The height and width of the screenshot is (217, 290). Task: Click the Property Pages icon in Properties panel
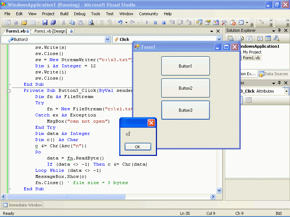click(x=249, y=100)
